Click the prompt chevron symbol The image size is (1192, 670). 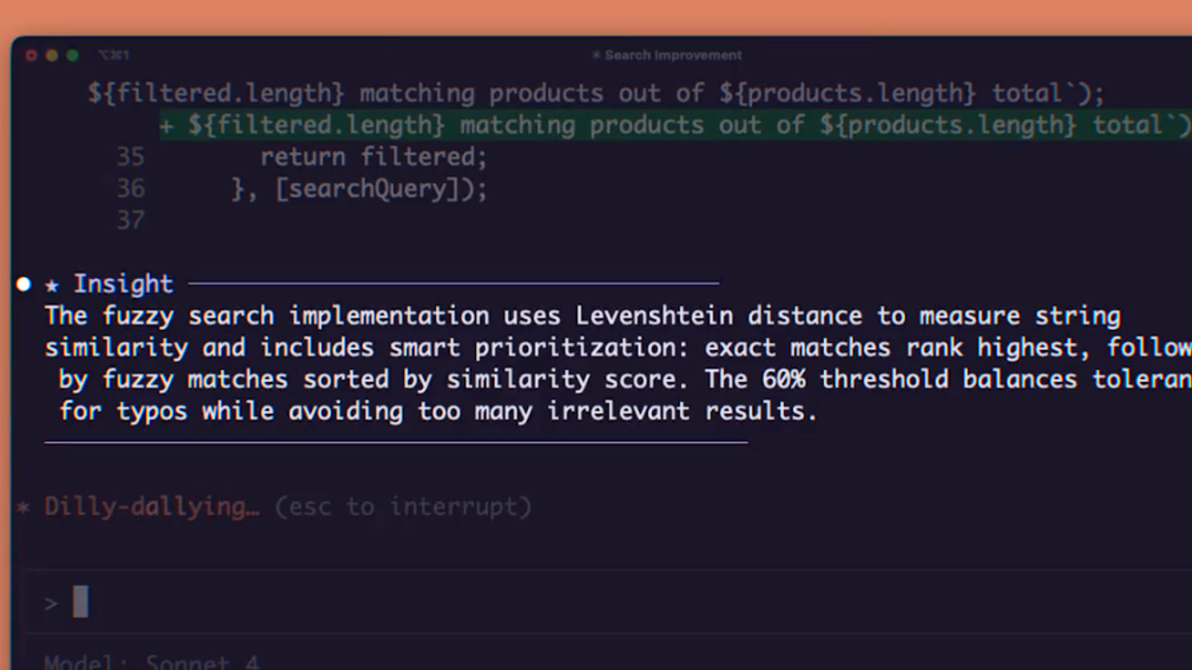[x=51, y=603]
